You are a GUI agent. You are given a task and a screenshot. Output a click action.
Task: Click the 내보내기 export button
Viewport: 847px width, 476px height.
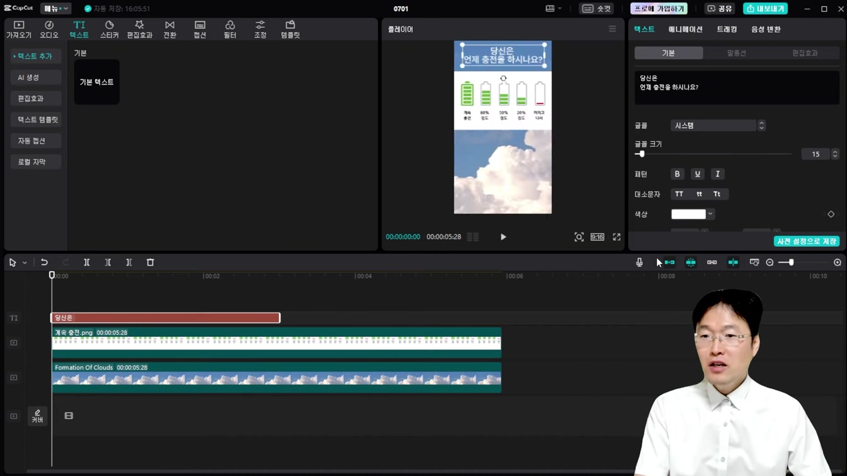766,9
